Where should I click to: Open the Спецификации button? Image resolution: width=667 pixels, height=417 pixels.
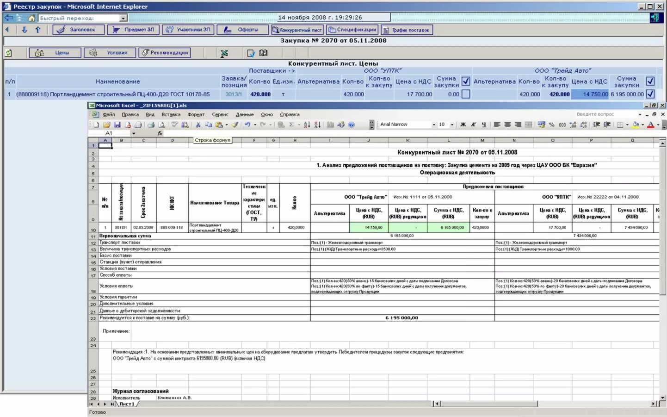coord(352,30)
